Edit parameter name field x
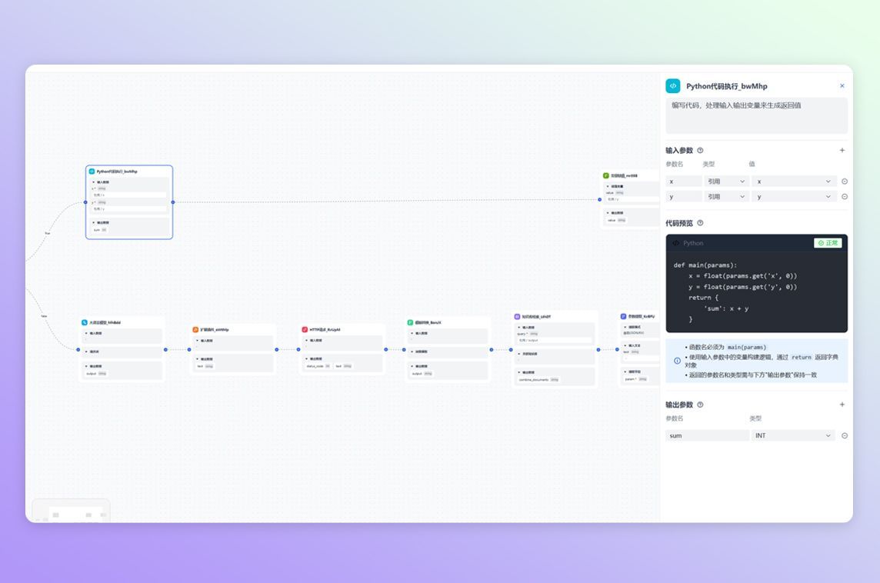This screenshot has height=583, width=880. pos(684,182)
